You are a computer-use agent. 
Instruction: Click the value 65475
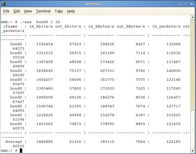(19, 84)
